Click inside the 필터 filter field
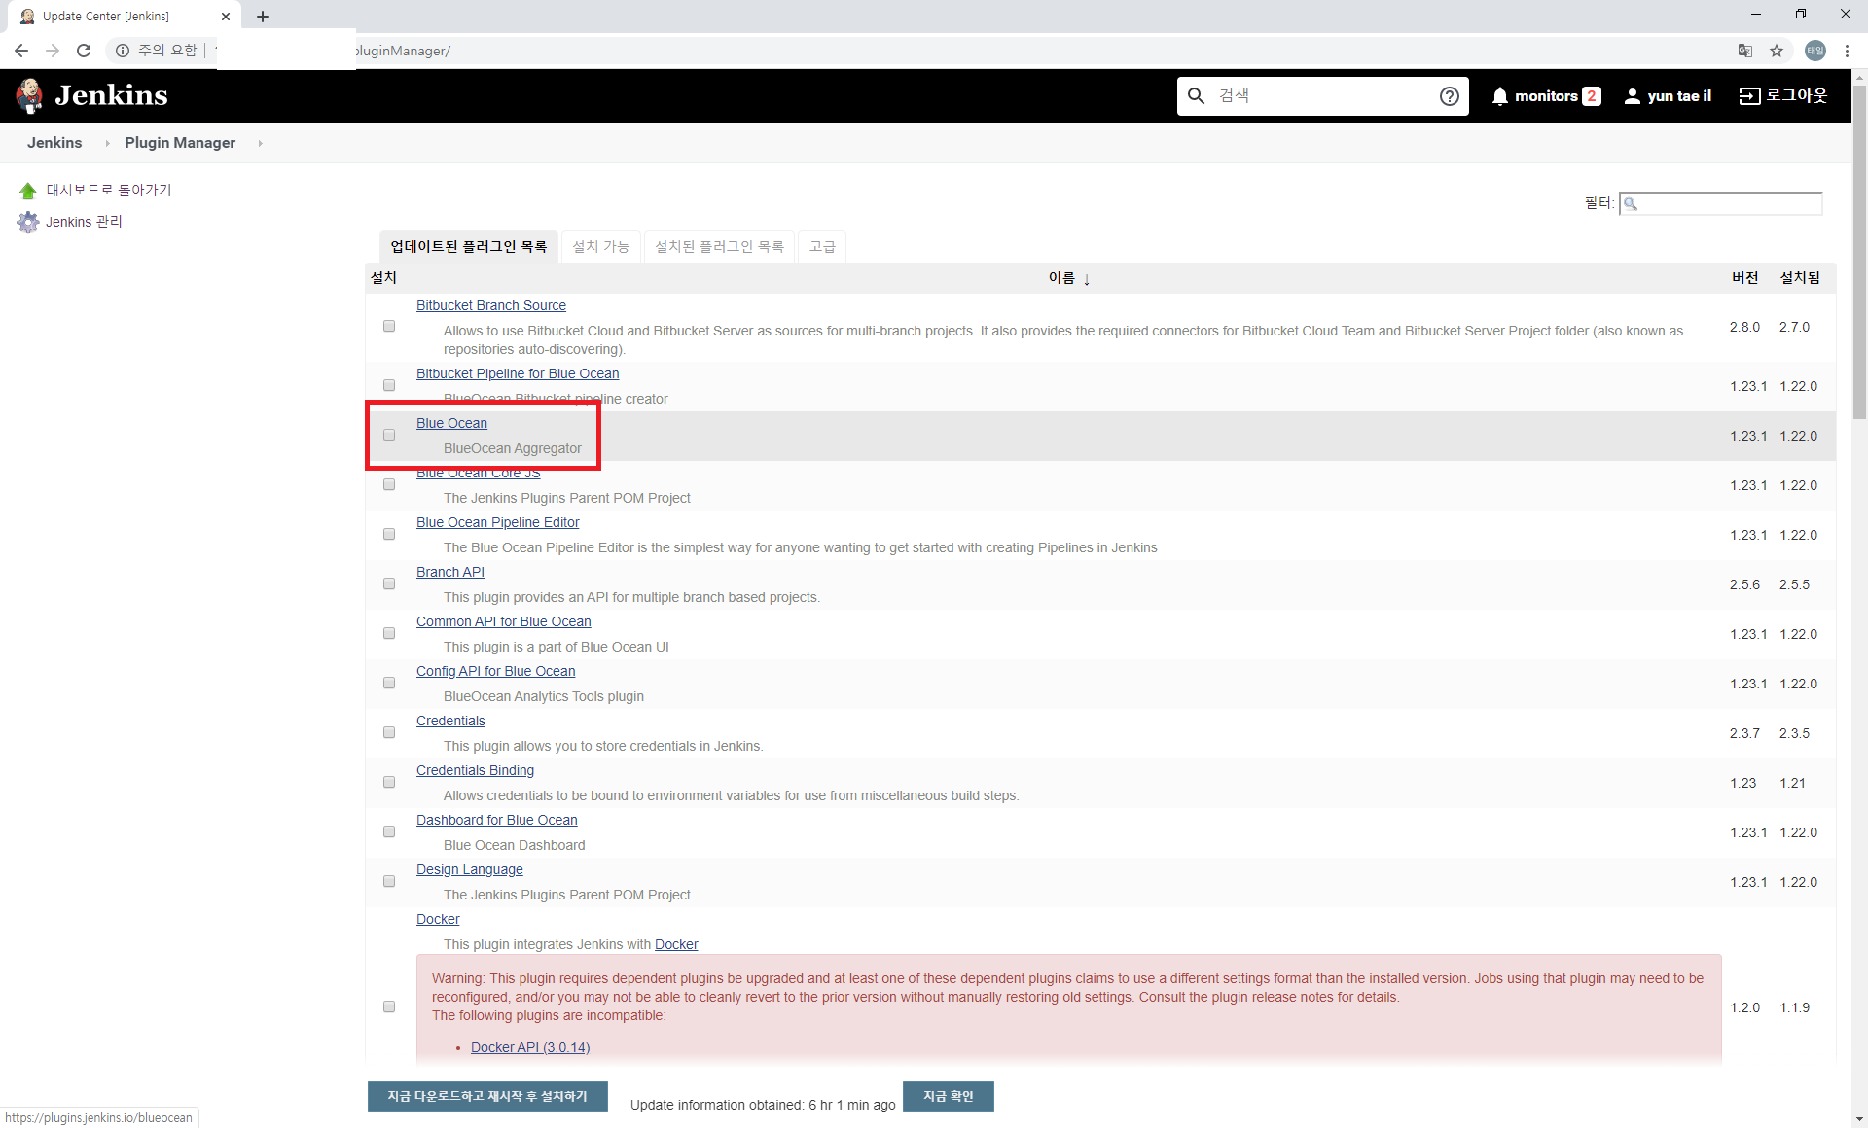This screenshot has height=1128, width=1868. 1720,203
